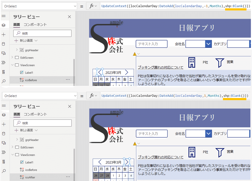Collapse ViewScreen in upper tree view
This screenshot has height=181, width=252.
(12, 65)
